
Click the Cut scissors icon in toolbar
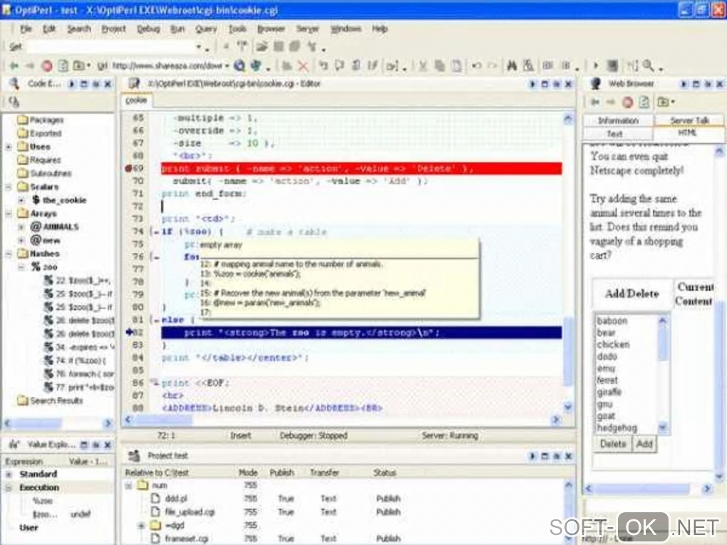point(423,66)
